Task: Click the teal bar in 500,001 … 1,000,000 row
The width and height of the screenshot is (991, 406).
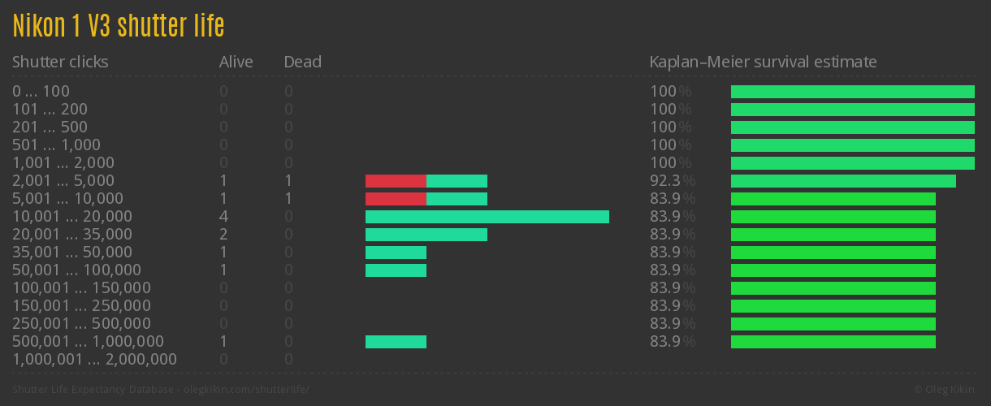Action: 396,342
